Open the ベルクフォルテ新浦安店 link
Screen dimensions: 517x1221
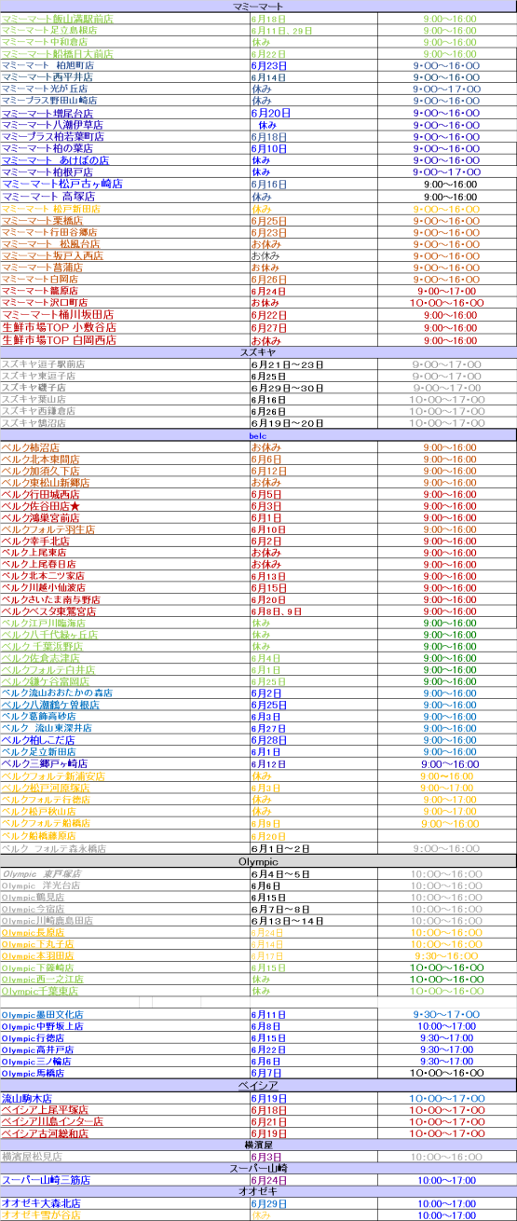(53, 776)
